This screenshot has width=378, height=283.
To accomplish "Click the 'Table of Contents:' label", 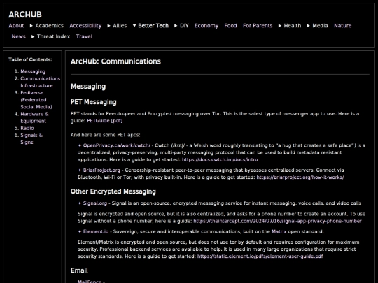I will [x=30, y=59].
